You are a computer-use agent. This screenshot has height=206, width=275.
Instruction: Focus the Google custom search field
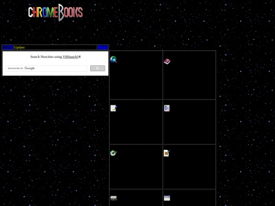46,68
